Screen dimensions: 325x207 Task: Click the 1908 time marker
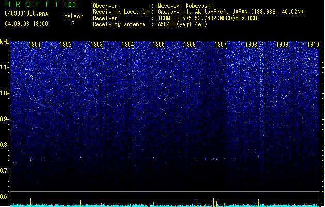click(251, 45)
